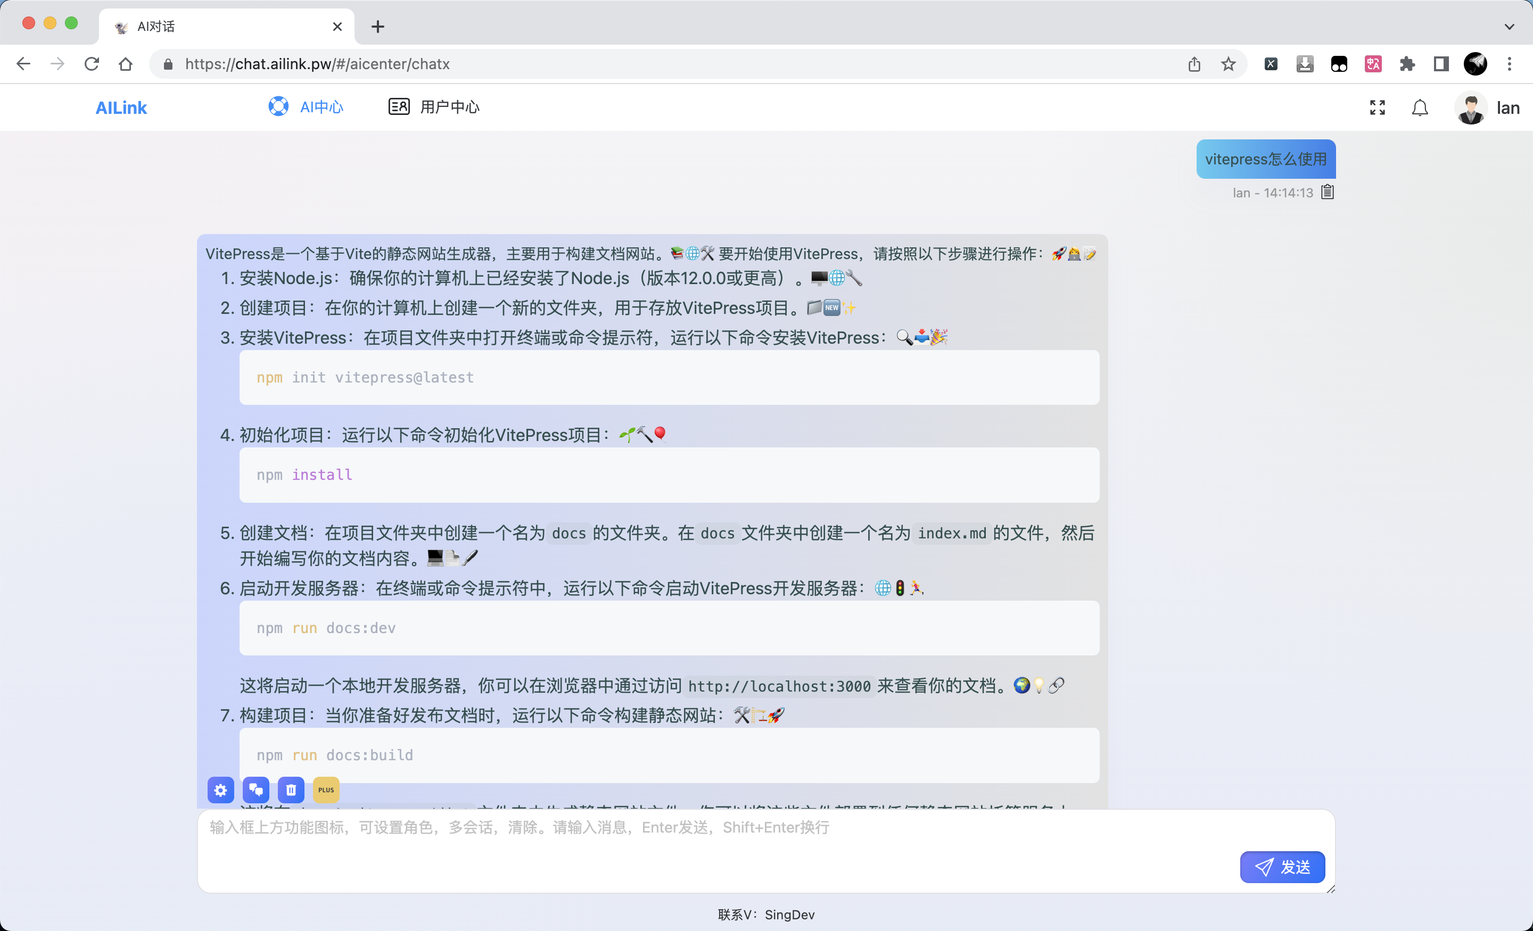Toggle the browser side panel icon

point(1441,63)
